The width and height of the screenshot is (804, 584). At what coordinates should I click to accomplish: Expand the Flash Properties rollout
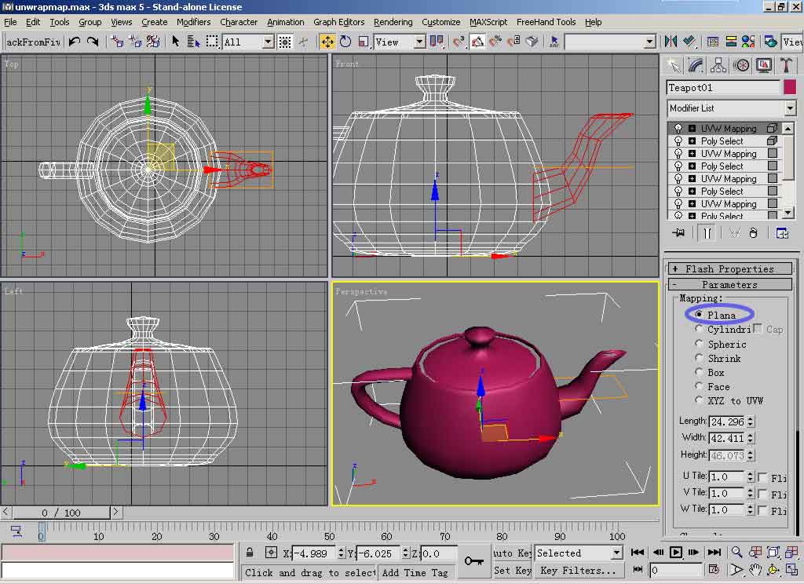click(x=729, y=268)
